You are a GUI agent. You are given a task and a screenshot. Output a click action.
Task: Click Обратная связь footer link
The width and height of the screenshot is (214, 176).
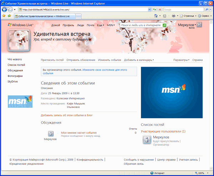pyautogui.click(x=134, y=164)
